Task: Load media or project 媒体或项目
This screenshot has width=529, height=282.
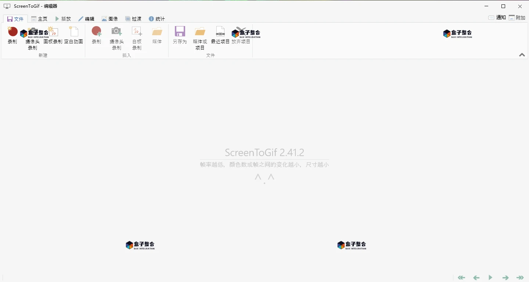Action: point(200,38)
